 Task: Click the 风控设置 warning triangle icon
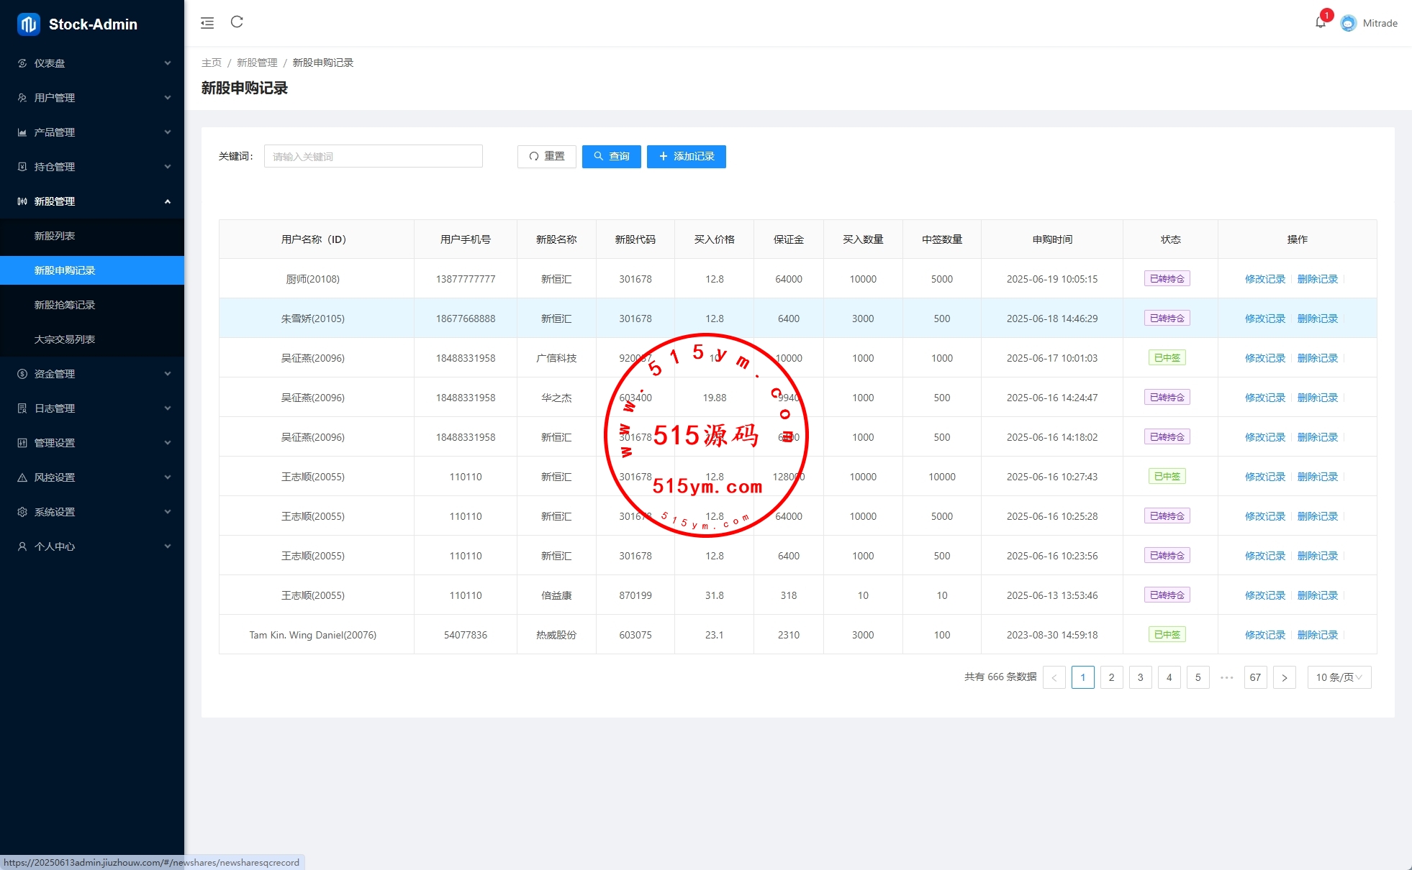pyautogui.click(x=22, y=477)
